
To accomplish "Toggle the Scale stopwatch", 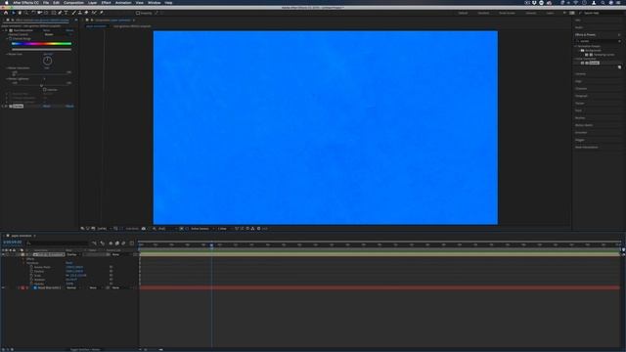I will [31, 276].
